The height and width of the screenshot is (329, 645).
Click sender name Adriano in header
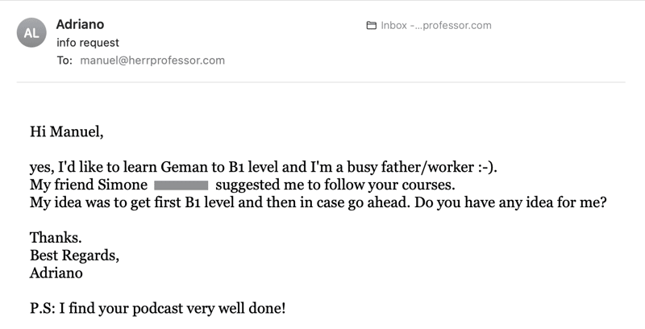point(80,24)
